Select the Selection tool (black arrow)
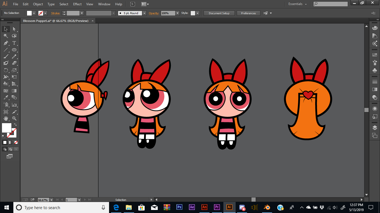 (6, 29)
